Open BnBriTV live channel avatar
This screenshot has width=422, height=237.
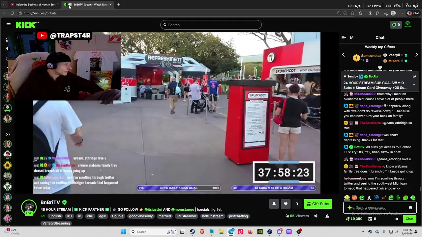coord(29,207)
